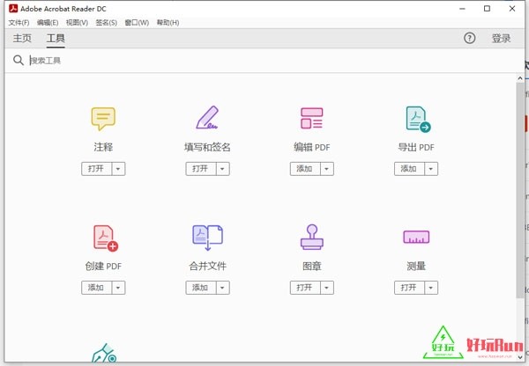Open 测量 with its 打开 button
This screenshot has width=529, height=366.
click(409, 288)
